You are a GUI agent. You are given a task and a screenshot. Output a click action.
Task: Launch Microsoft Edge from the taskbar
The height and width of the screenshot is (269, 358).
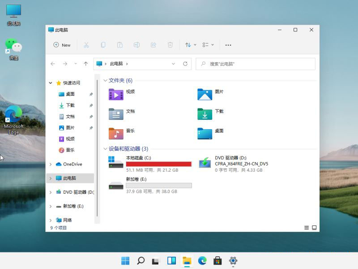202,260
